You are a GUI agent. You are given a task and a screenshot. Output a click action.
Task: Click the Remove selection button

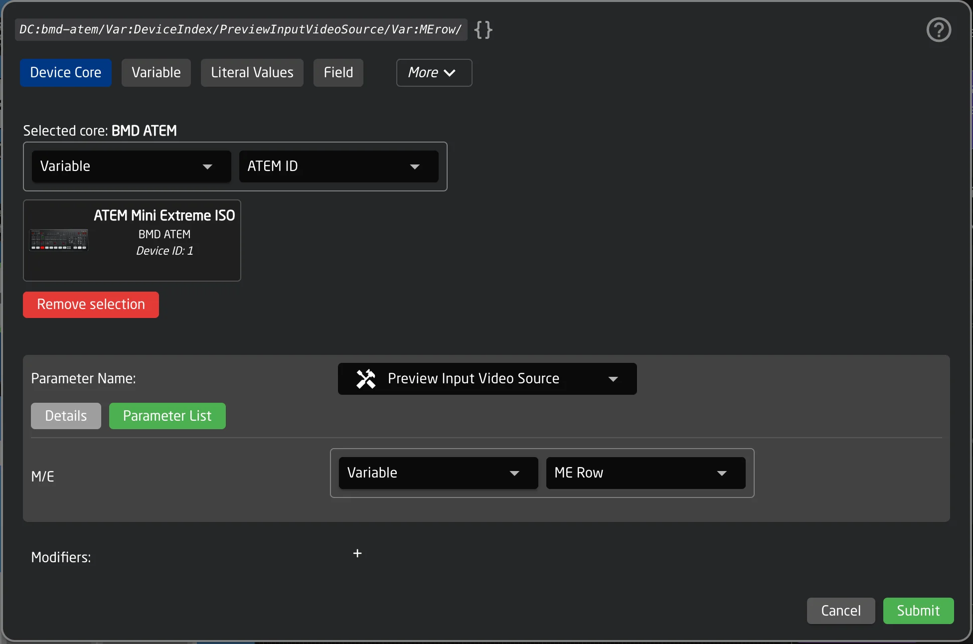pos(90,305)
